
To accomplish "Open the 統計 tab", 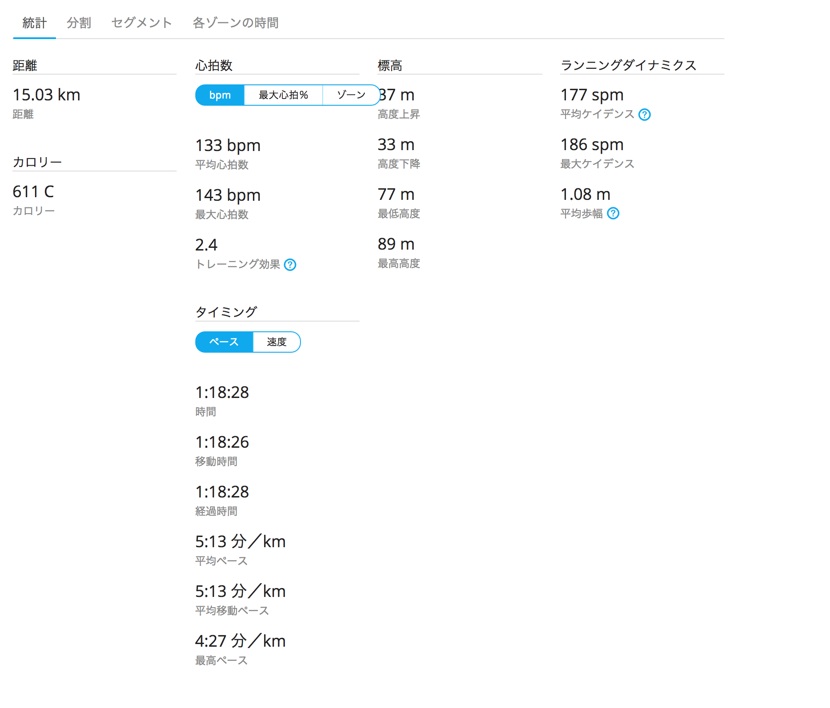I will 34,23.
